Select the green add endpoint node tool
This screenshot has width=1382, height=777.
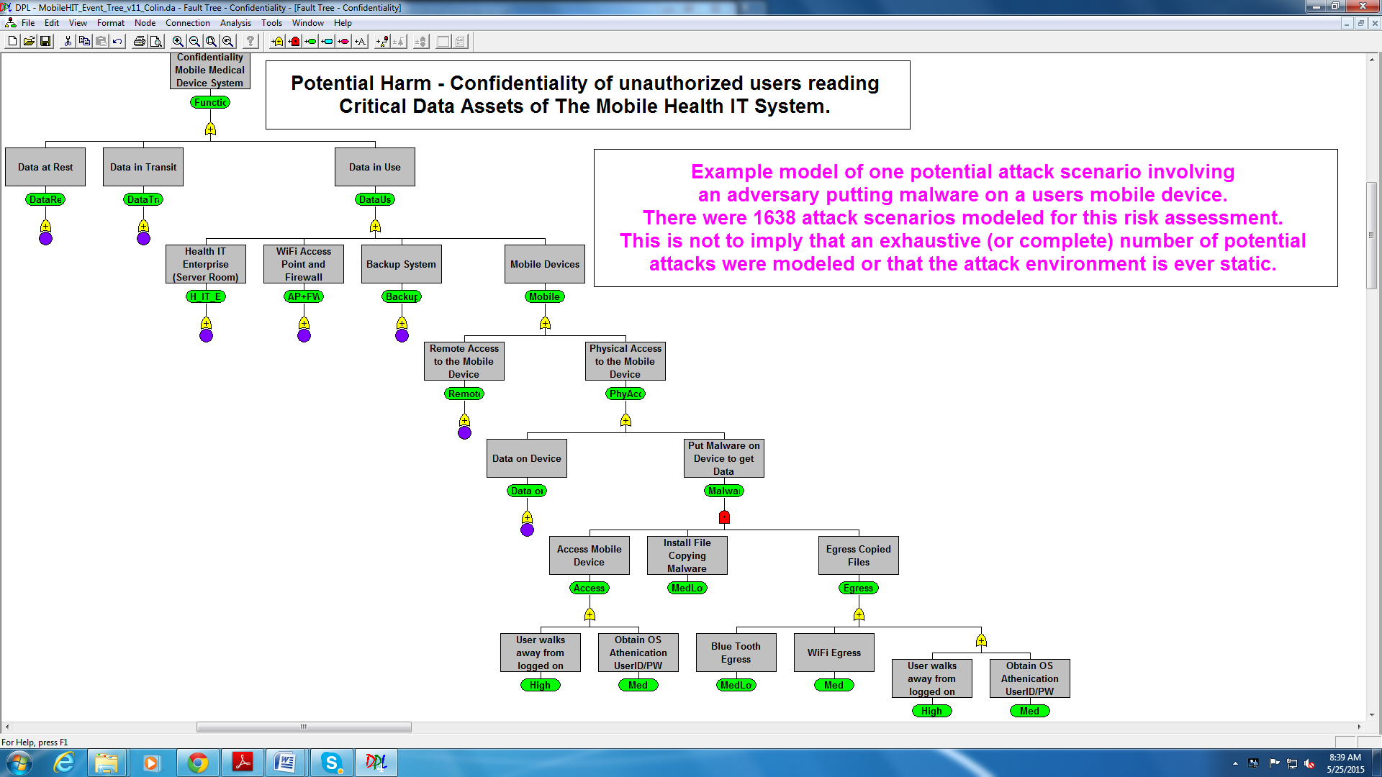(310, 42)
